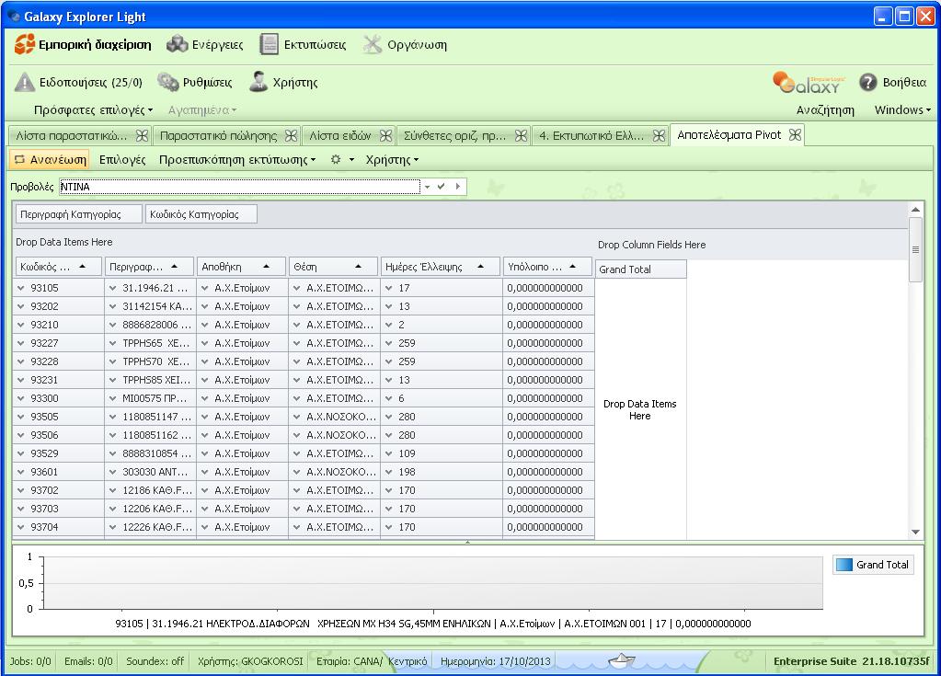Close the 4. Εκτυπωτικό Ελλ... tab
This screenshot has width=941, height=676.
[x=659, y=135]
